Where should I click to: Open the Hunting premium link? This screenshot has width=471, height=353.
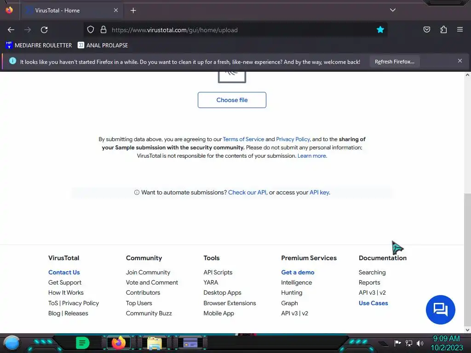tap(292, 293)
